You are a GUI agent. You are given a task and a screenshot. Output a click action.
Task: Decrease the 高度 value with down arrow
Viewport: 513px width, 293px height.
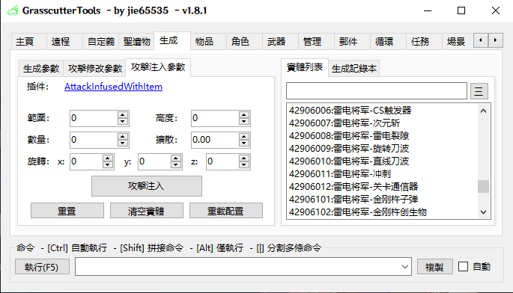pyautogui.click(x=243, y=122)
